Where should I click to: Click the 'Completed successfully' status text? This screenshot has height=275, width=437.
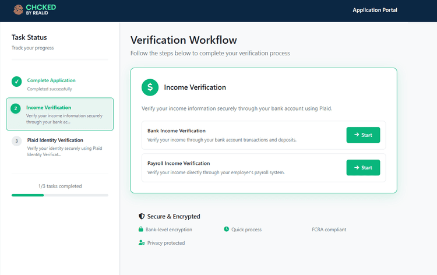(50, 89)
